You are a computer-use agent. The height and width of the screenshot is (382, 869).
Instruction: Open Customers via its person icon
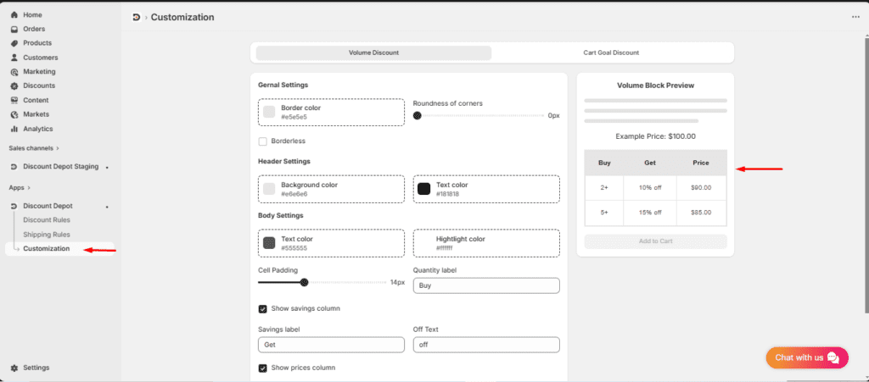point(14,58)
